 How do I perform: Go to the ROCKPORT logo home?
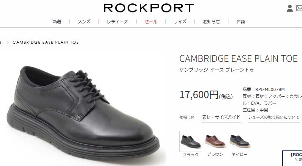coord(149,8)
